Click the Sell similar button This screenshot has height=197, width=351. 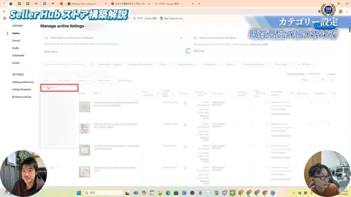[x=64, y=80]
